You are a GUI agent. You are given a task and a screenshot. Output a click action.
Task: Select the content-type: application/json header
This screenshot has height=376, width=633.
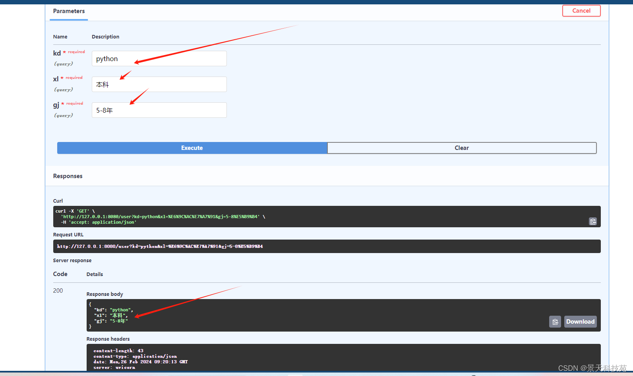[x=135, y=356]
